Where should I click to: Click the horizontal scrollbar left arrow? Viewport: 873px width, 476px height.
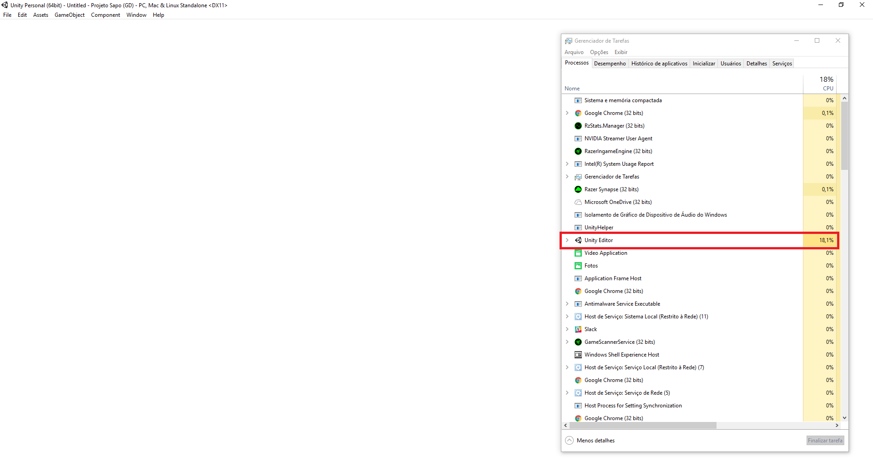point(565,426)
